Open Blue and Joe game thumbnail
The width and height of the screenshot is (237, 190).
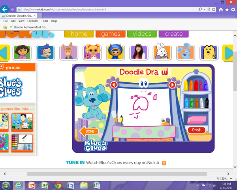click(x=22, y=122)
